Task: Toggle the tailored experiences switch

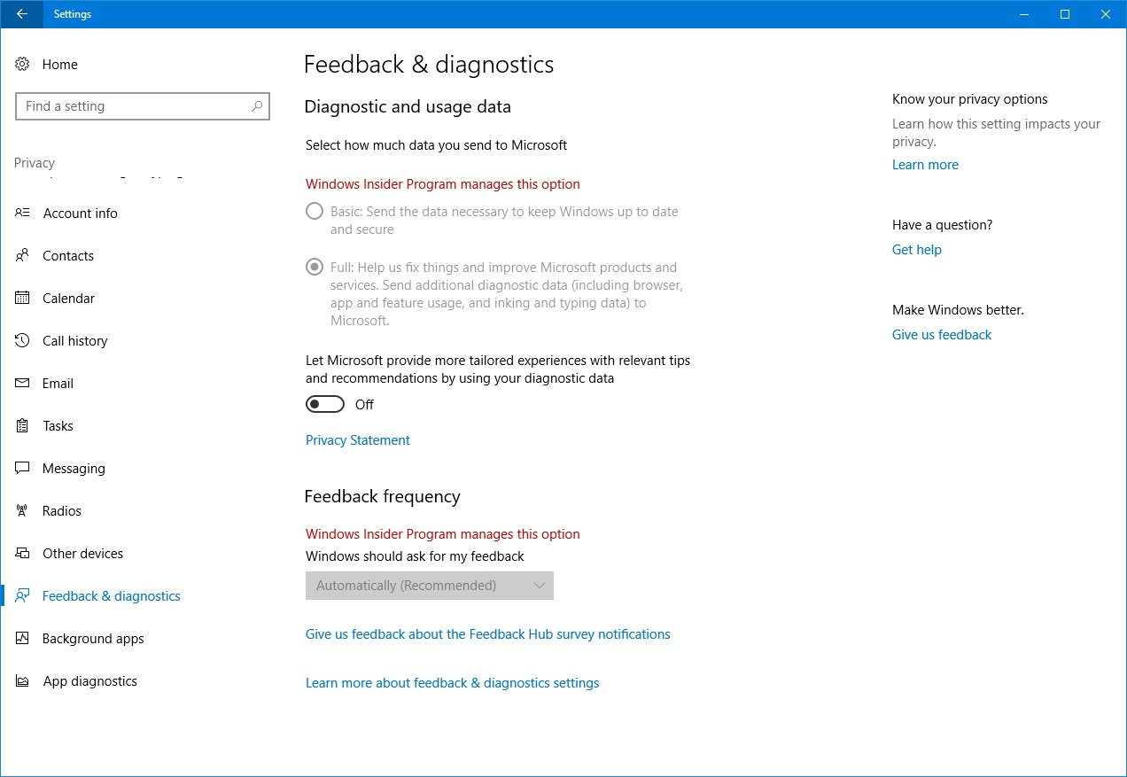Action: (325, 404)
